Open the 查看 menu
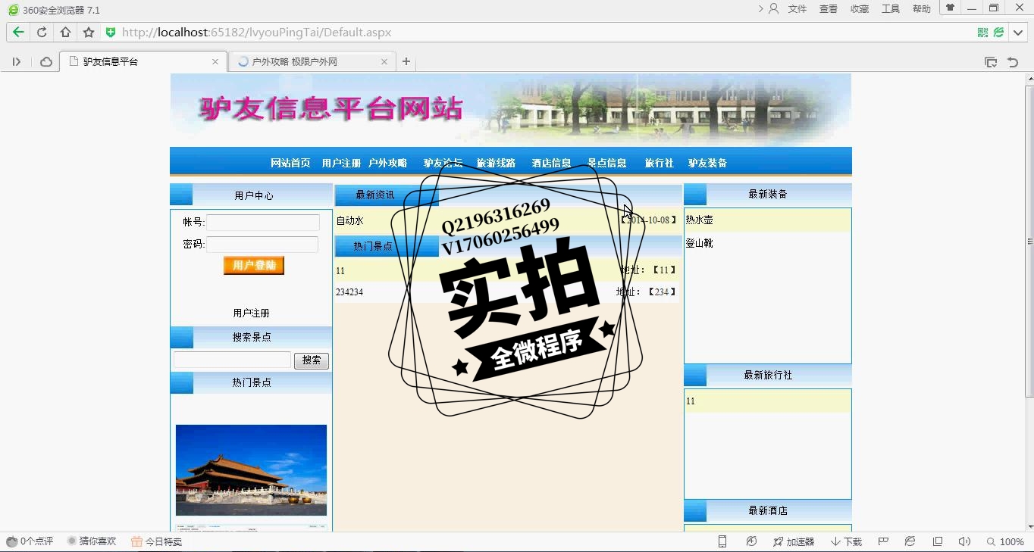The height and width of the screenshot is (552, 1034). 829,9
